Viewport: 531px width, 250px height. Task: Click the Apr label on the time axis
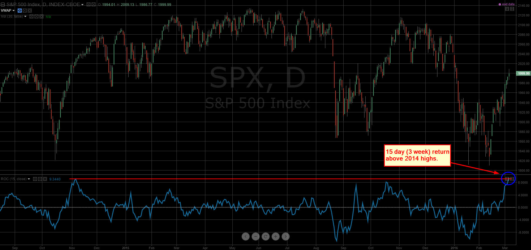tap(205, 248)
